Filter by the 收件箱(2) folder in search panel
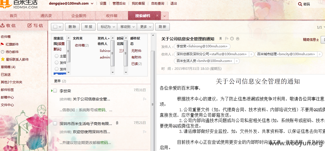The image size is (325, 151). coord(82,45)
